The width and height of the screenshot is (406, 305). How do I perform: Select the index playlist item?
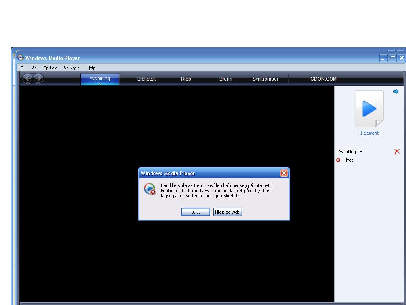click(x=350, y=160)
